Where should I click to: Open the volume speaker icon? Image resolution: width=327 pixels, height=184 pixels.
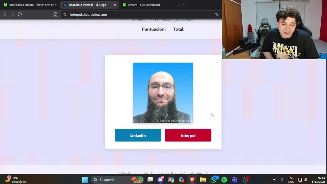click(306, 180)
